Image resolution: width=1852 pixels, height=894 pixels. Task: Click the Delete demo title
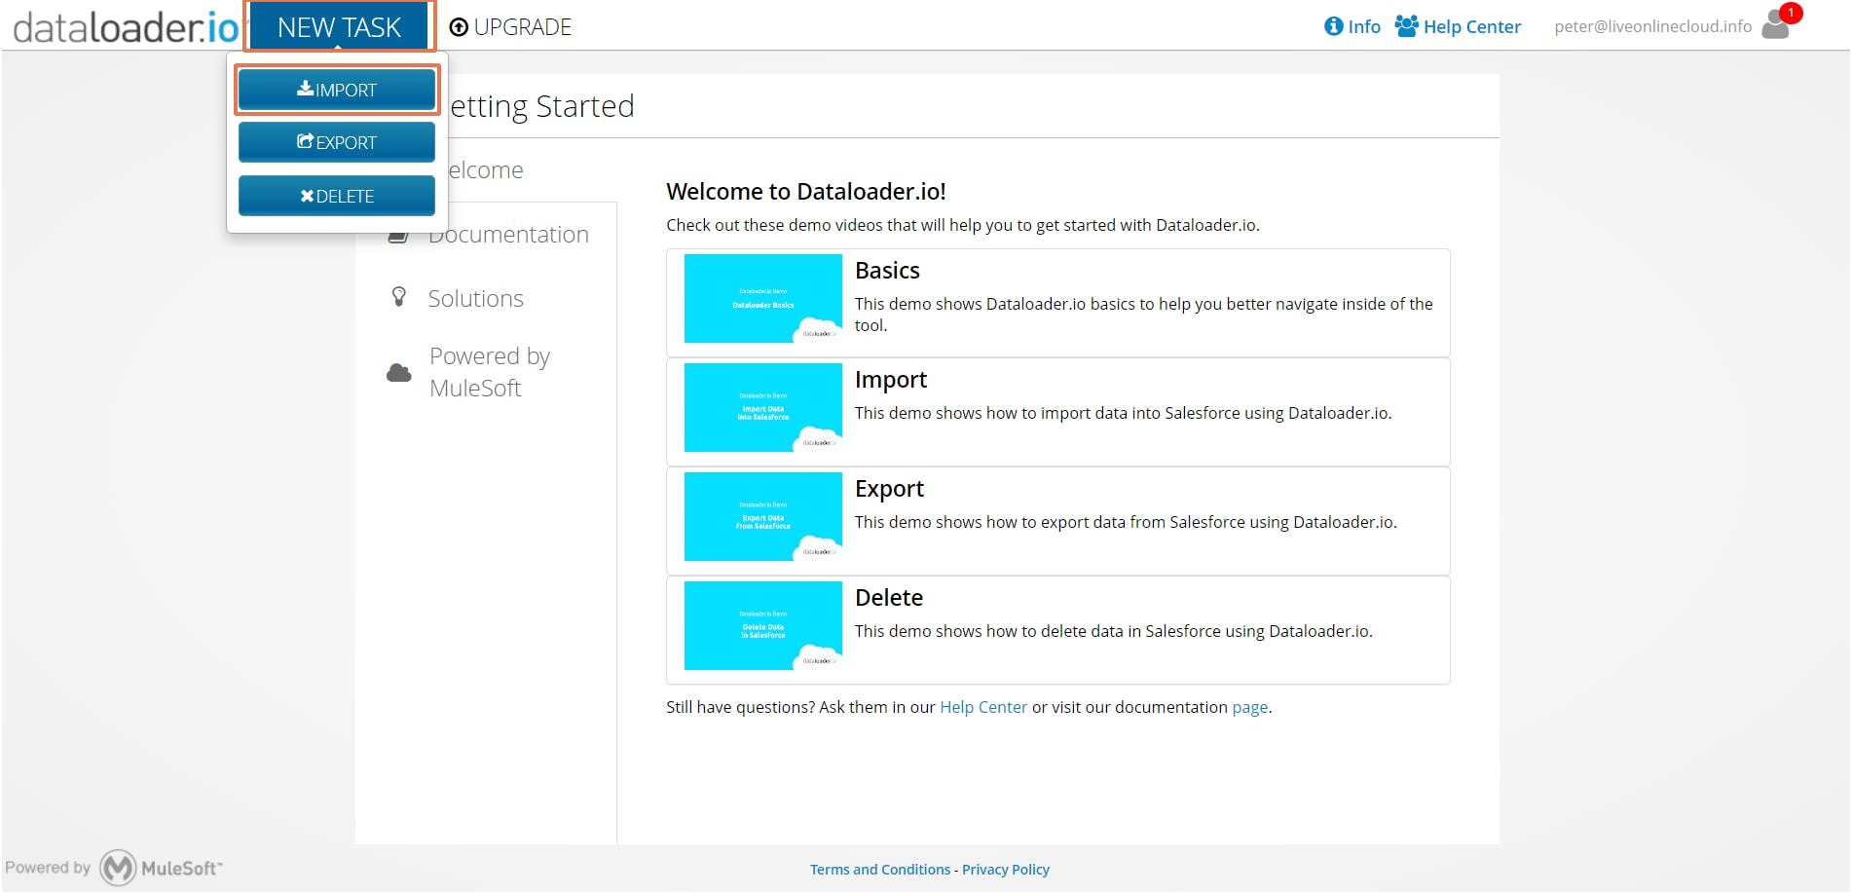(x=889, y=598)
